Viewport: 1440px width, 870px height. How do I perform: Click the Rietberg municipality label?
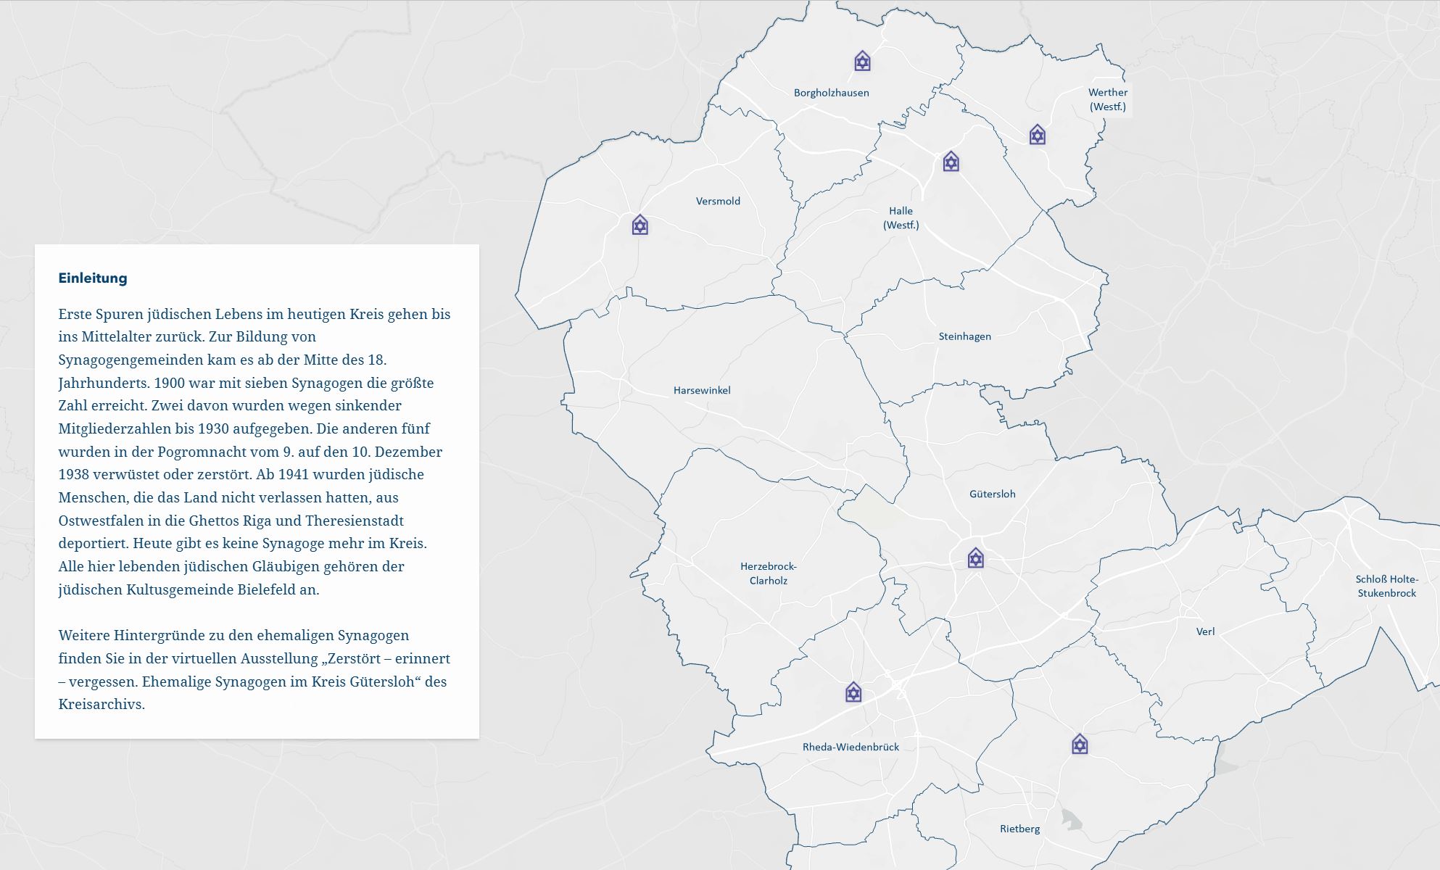(x=1019, y=829)
